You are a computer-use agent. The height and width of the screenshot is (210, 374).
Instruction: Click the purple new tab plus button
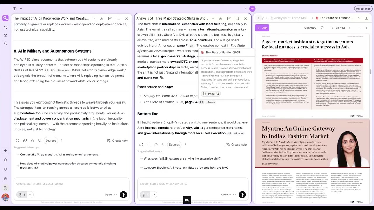[x=252, y=9]
